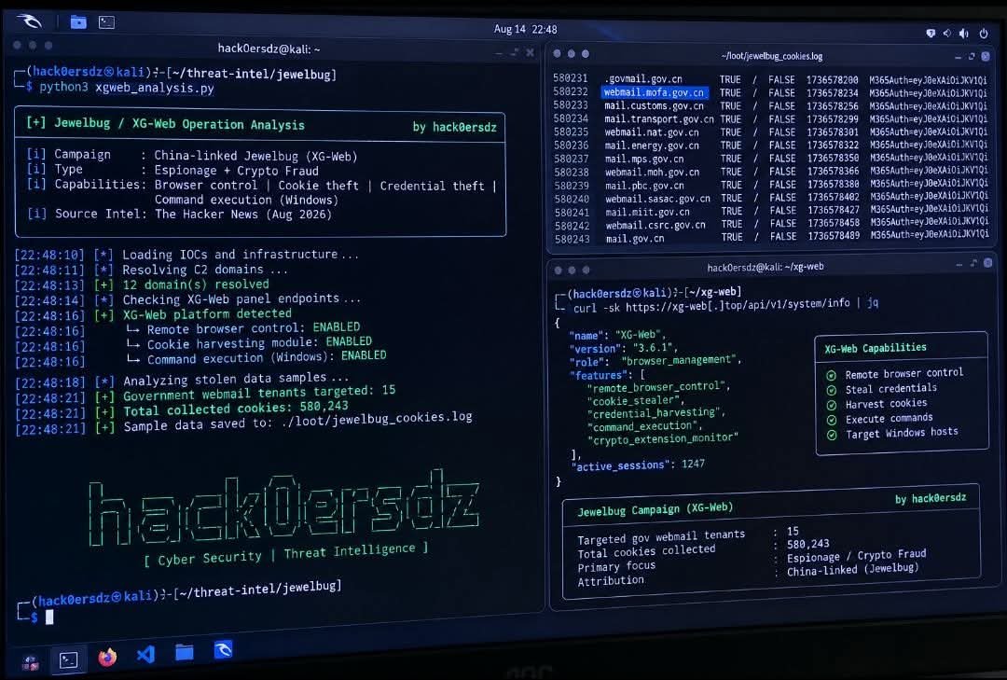Click the Steal credentials check circle
Screen dimensions: 1007x680
[831, 390]
